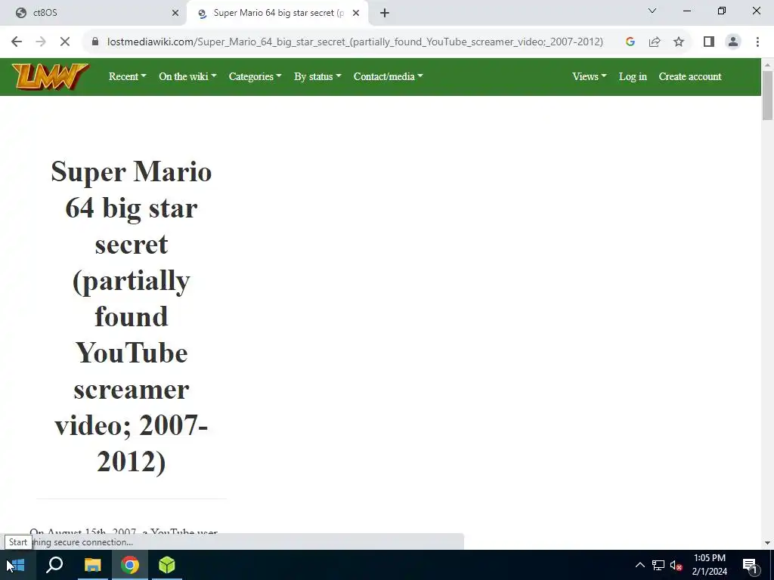View site security lock info
774x580 pixels.
[95, 42]
